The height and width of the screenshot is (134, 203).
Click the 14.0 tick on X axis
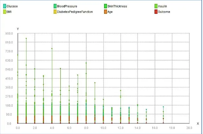(x=137, y=128)
